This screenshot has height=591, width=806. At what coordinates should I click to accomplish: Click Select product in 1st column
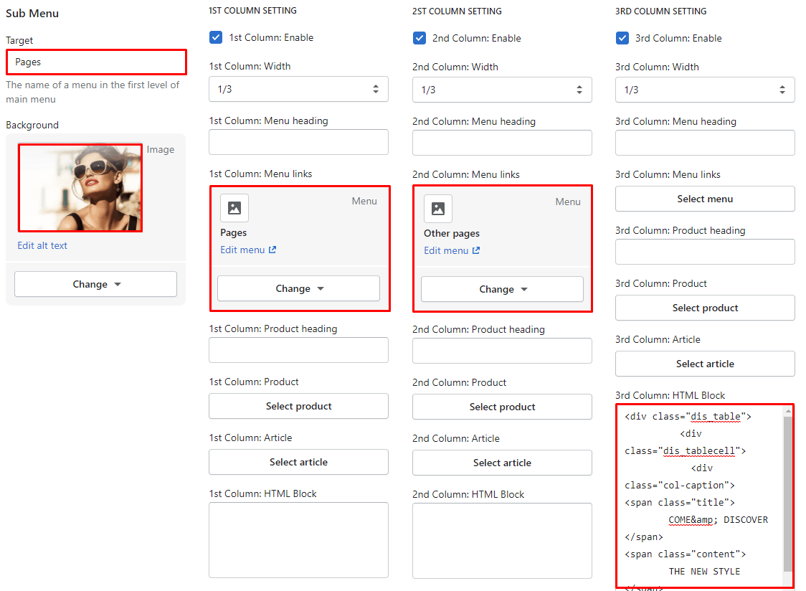click(298, 406)
